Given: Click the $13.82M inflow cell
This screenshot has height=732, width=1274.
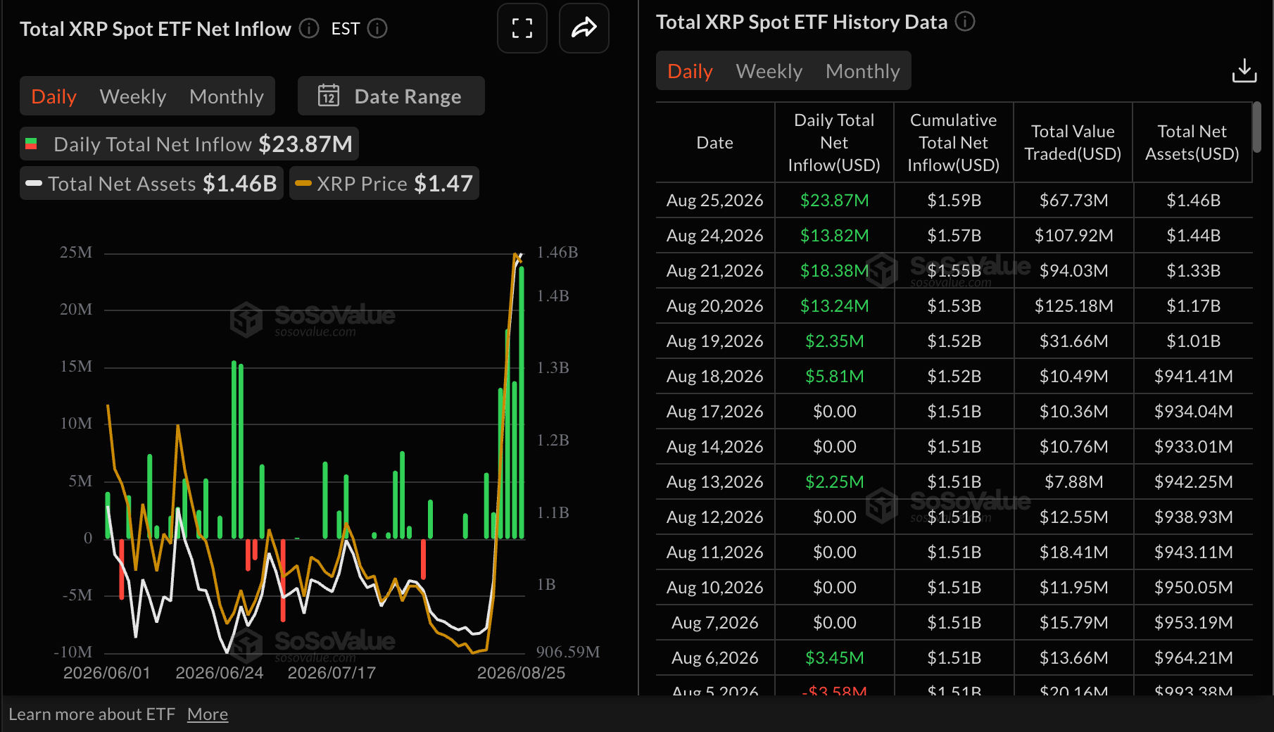Looking at the screenshot, I should coord(835,235).
